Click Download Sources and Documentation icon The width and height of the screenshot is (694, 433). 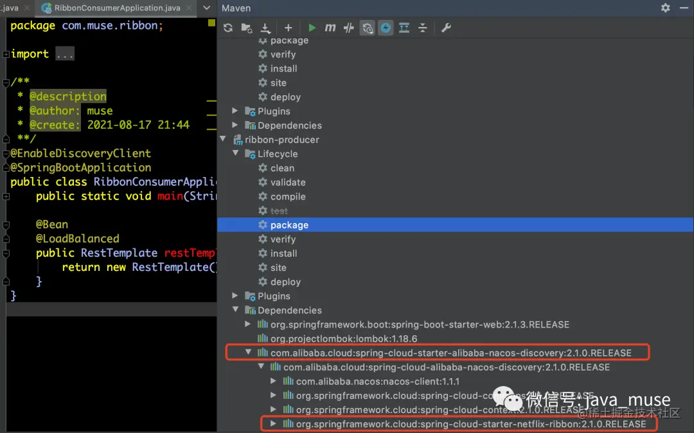265,28
